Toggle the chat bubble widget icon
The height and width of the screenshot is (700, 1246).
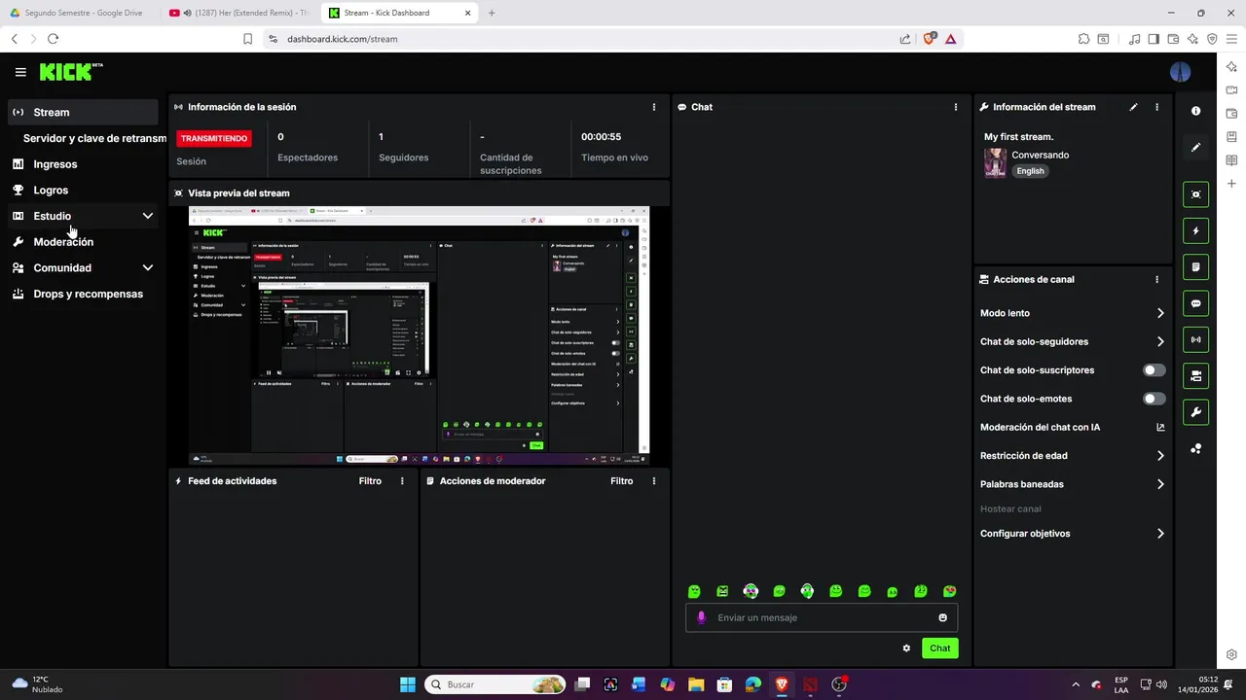tap(1196, 303)
